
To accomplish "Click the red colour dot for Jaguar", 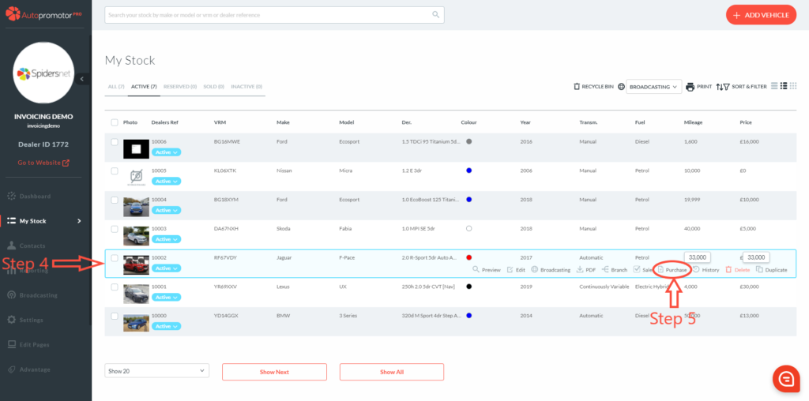I will [x=469, y=257].
